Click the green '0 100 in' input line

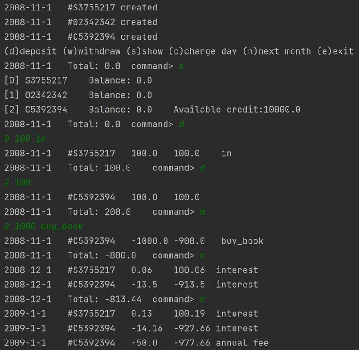25,139
